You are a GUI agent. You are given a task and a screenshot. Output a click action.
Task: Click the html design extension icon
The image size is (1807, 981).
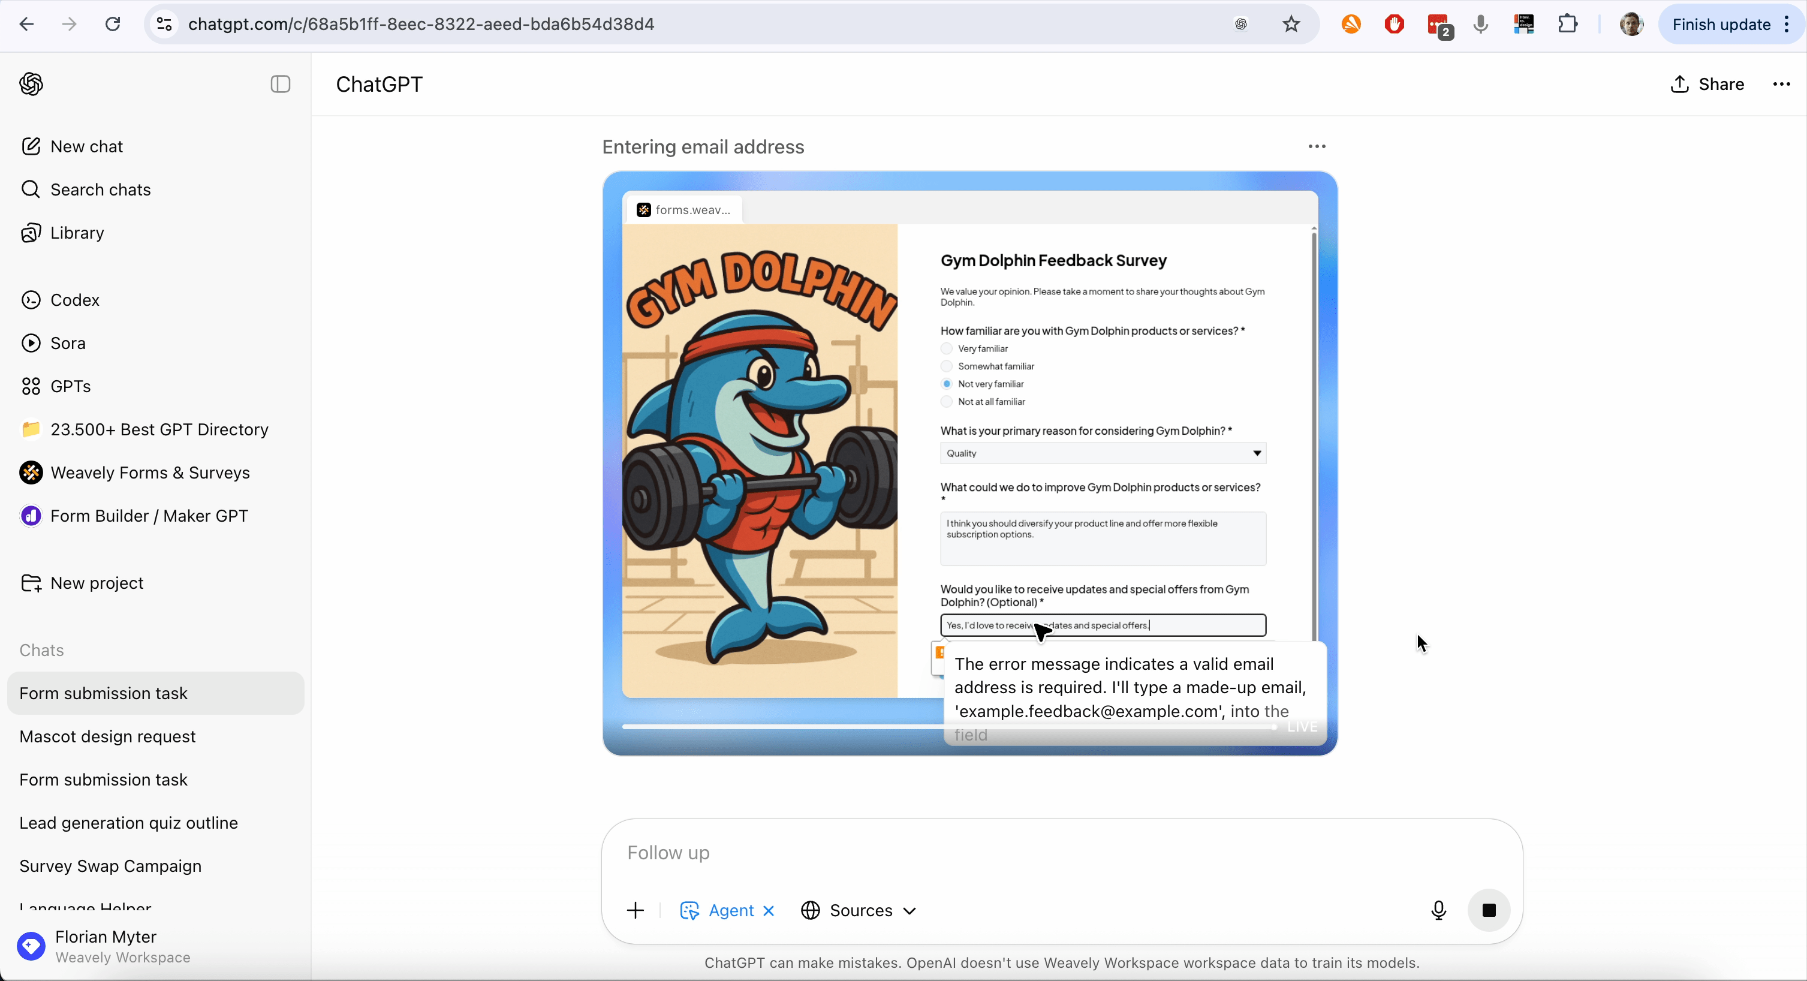(1523, 25)
